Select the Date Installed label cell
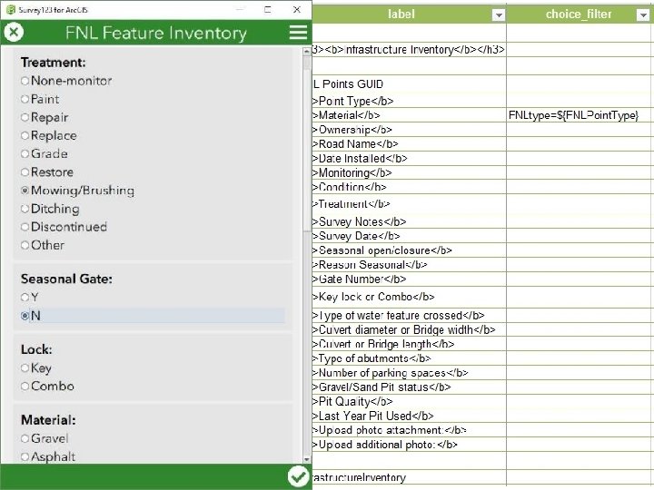Viewport: 654px width, 490px height. pyautogui.click(x=409, y=158)
